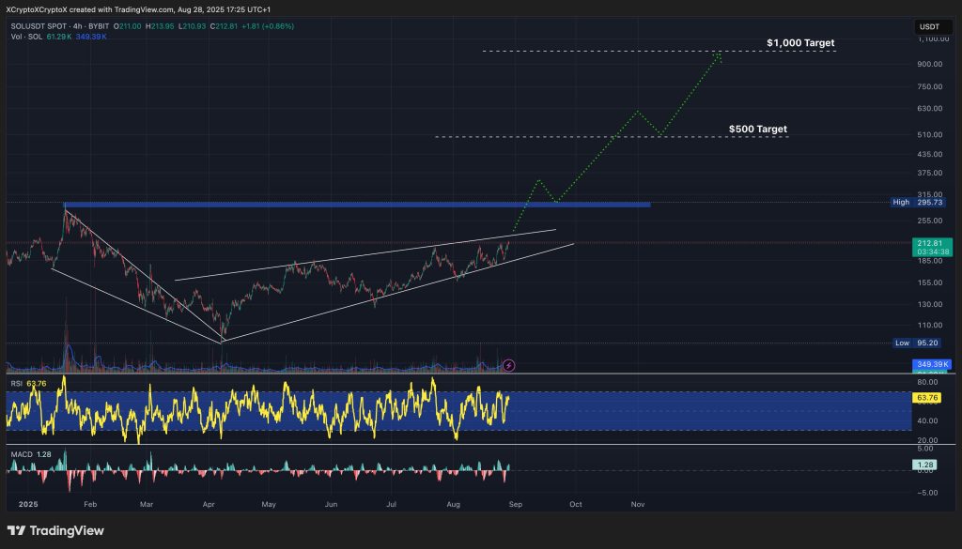
Task: Click the yellow 63.76 tag on RSI scale
Action: [x=926, y=398]
